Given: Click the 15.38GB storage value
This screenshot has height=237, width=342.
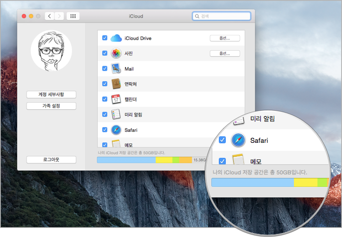Looking at the screenshot, I should (x=199, y=160).
